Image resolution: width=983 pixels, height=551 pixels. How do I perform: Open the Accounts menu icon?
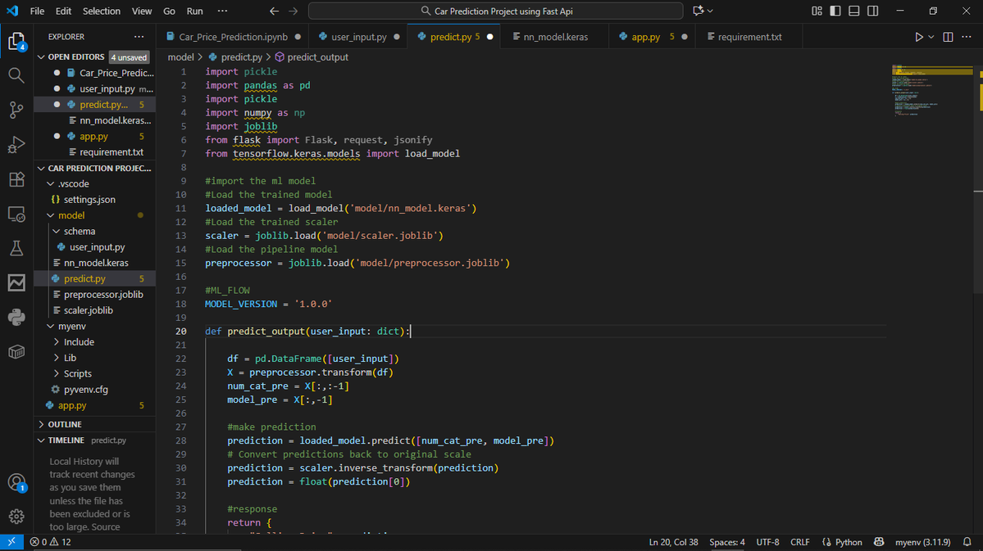[x=16, y=482]
